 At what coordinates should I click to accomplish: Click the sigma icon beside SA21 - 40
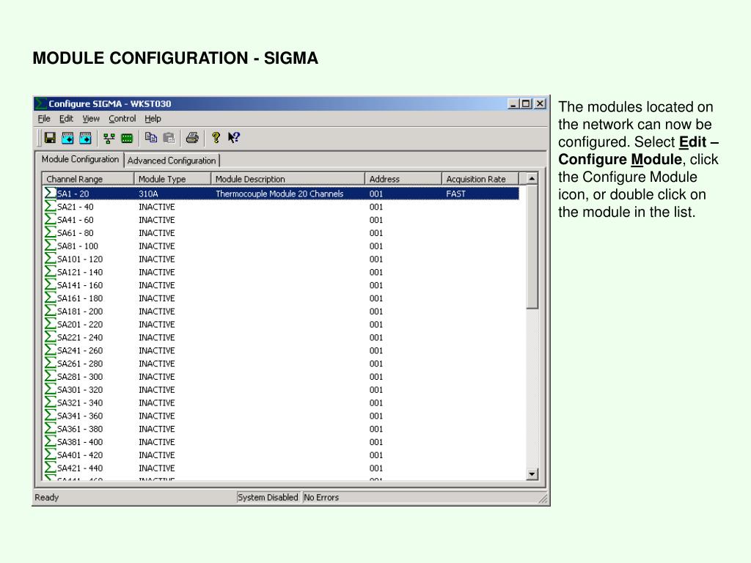click(x=51, y=206)
